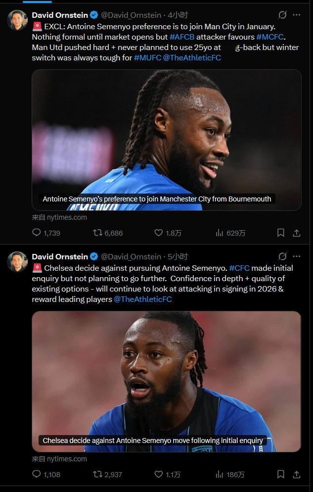Like the tweet with 1.8万 likes
The width and height of the screenshot is (313, 492).
(x=168, y=233)
